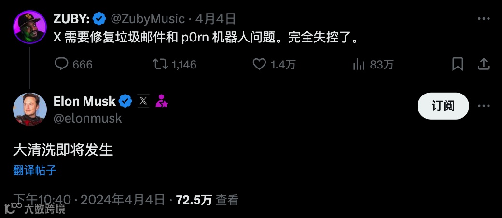Like ZUBY's post with the heart icon
502x218 pixels.
coord(259,64)
